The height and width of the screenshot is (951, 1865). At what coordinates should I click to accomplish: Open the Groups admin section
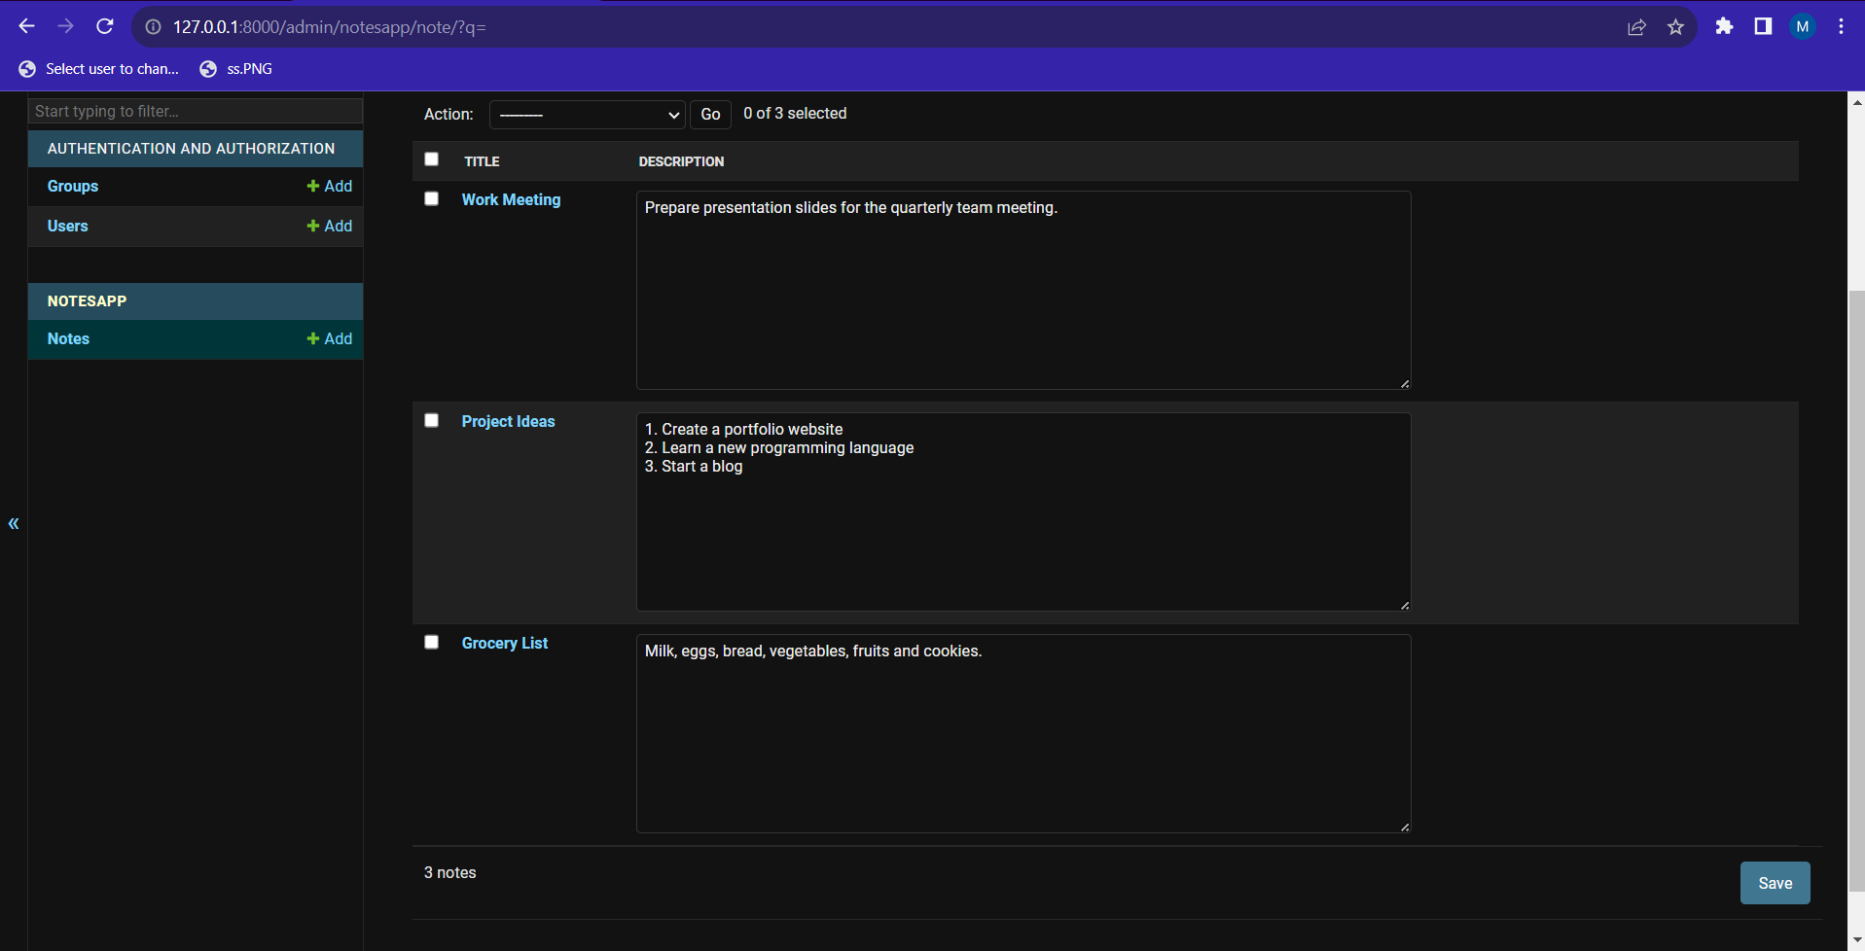[x=73, y=186]
